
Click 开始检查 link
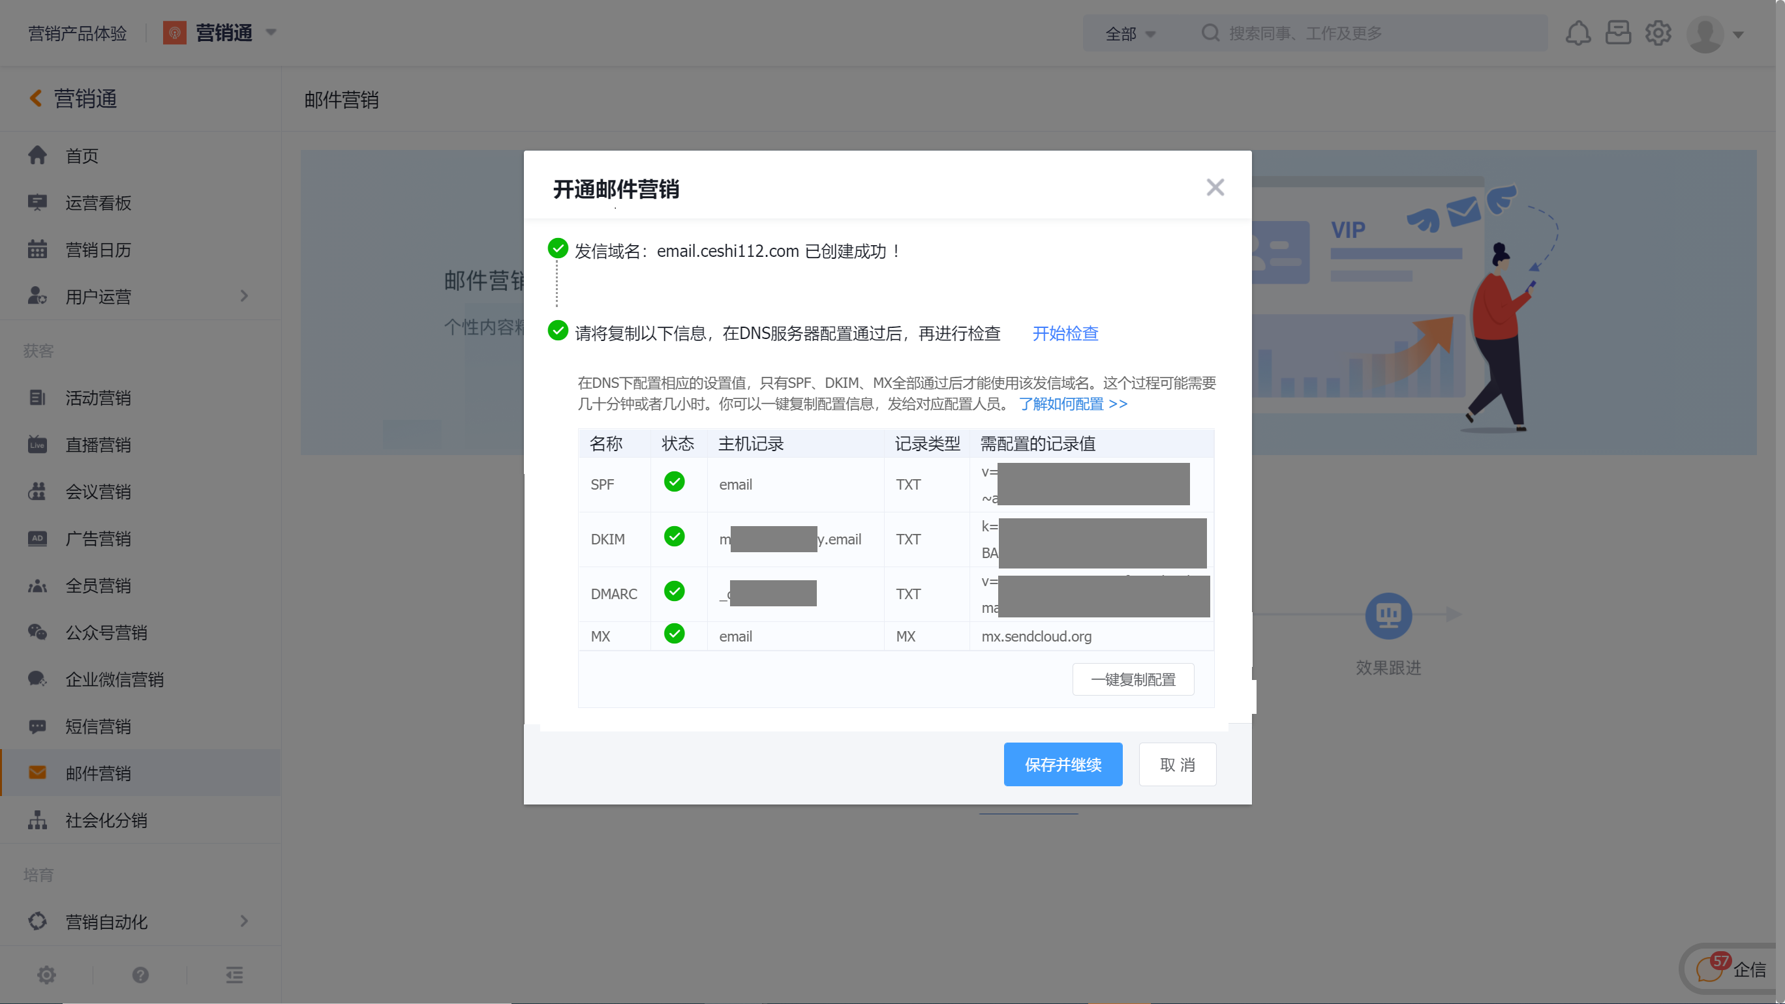(1065, 333)
